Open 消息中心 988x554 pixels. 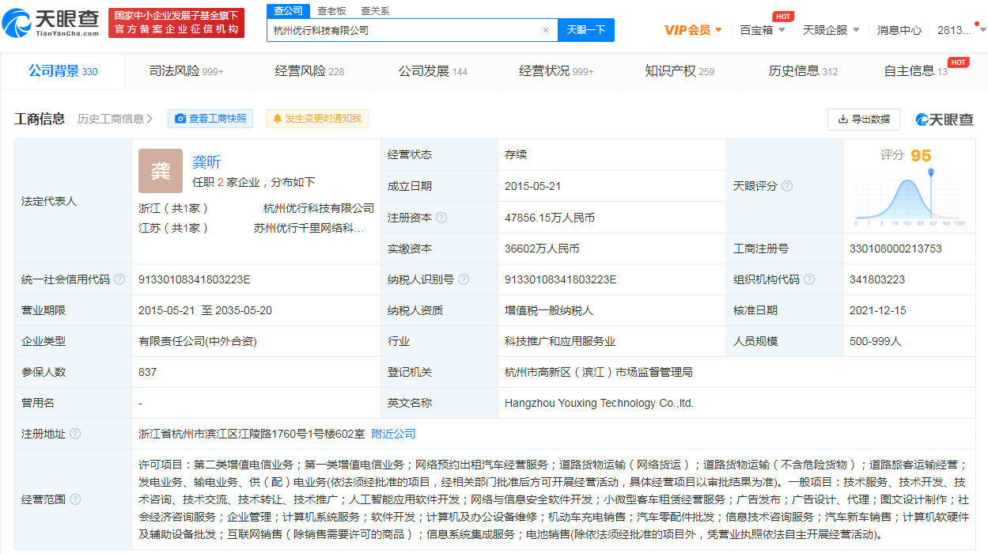(x=899, y=30)
